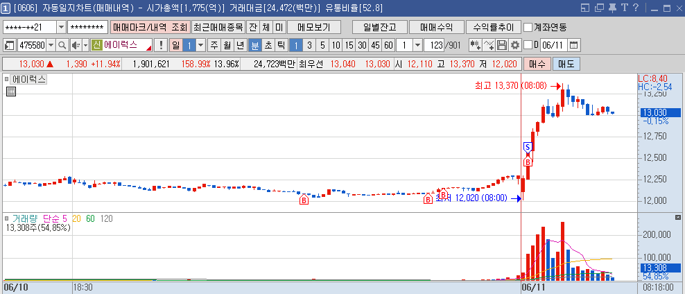This screenshot has width=685, height=294.
Task: Select the 틱 tick chart toggle
Action: pos(281,45)
